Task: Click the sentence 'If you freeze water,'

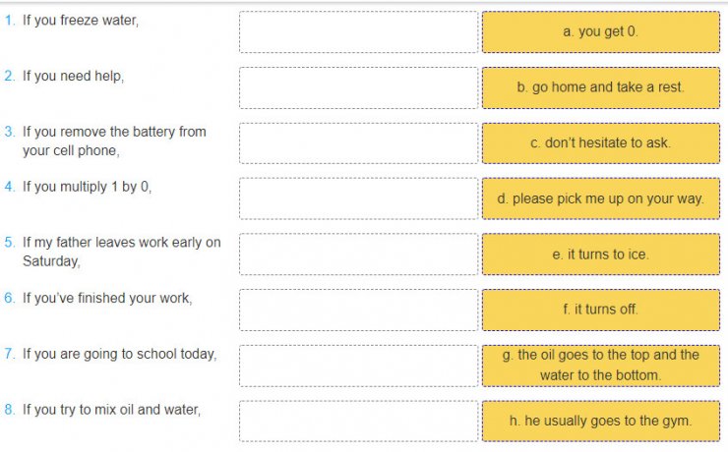Action: [x=81, y=21]
